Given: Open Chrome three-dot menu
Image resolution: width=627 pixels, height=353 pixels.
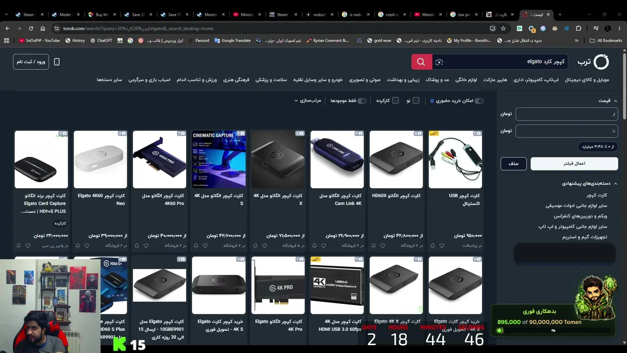Looking at the screenshot, I should 620,28.
